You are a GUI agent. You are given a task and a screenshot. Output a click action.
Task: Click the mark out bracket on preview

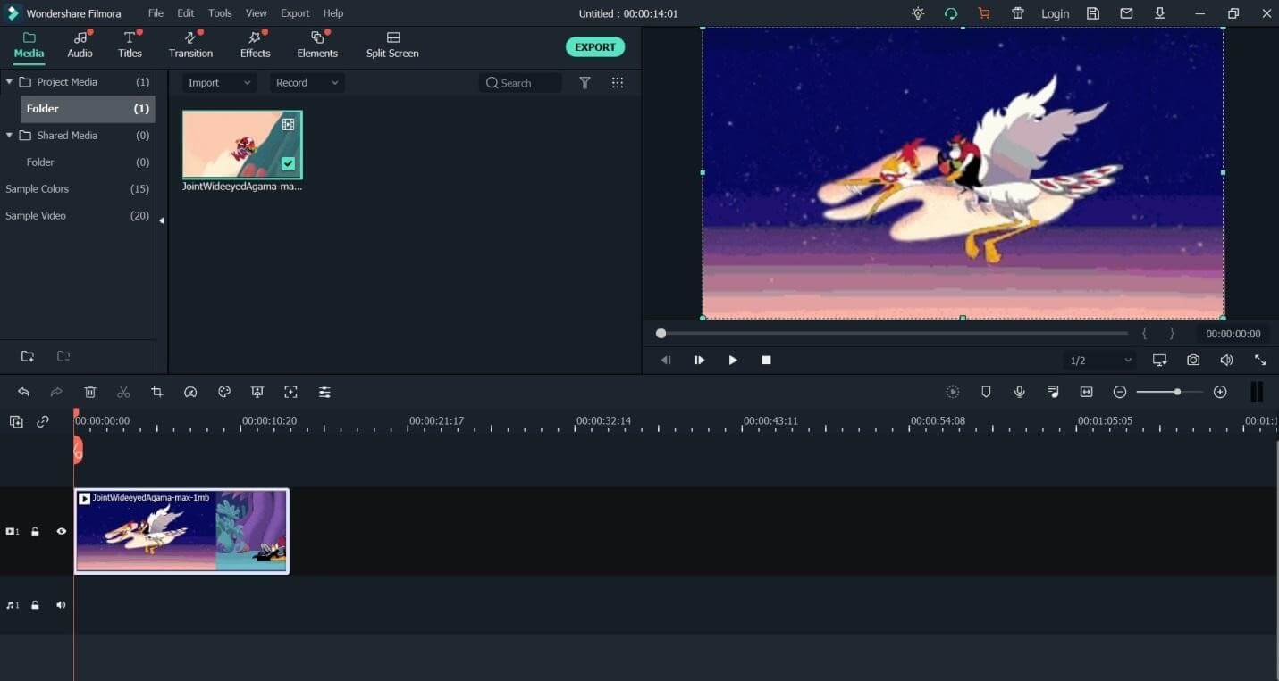tap(1173, 334)
